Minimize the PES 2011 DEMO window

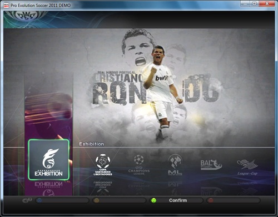245,4
